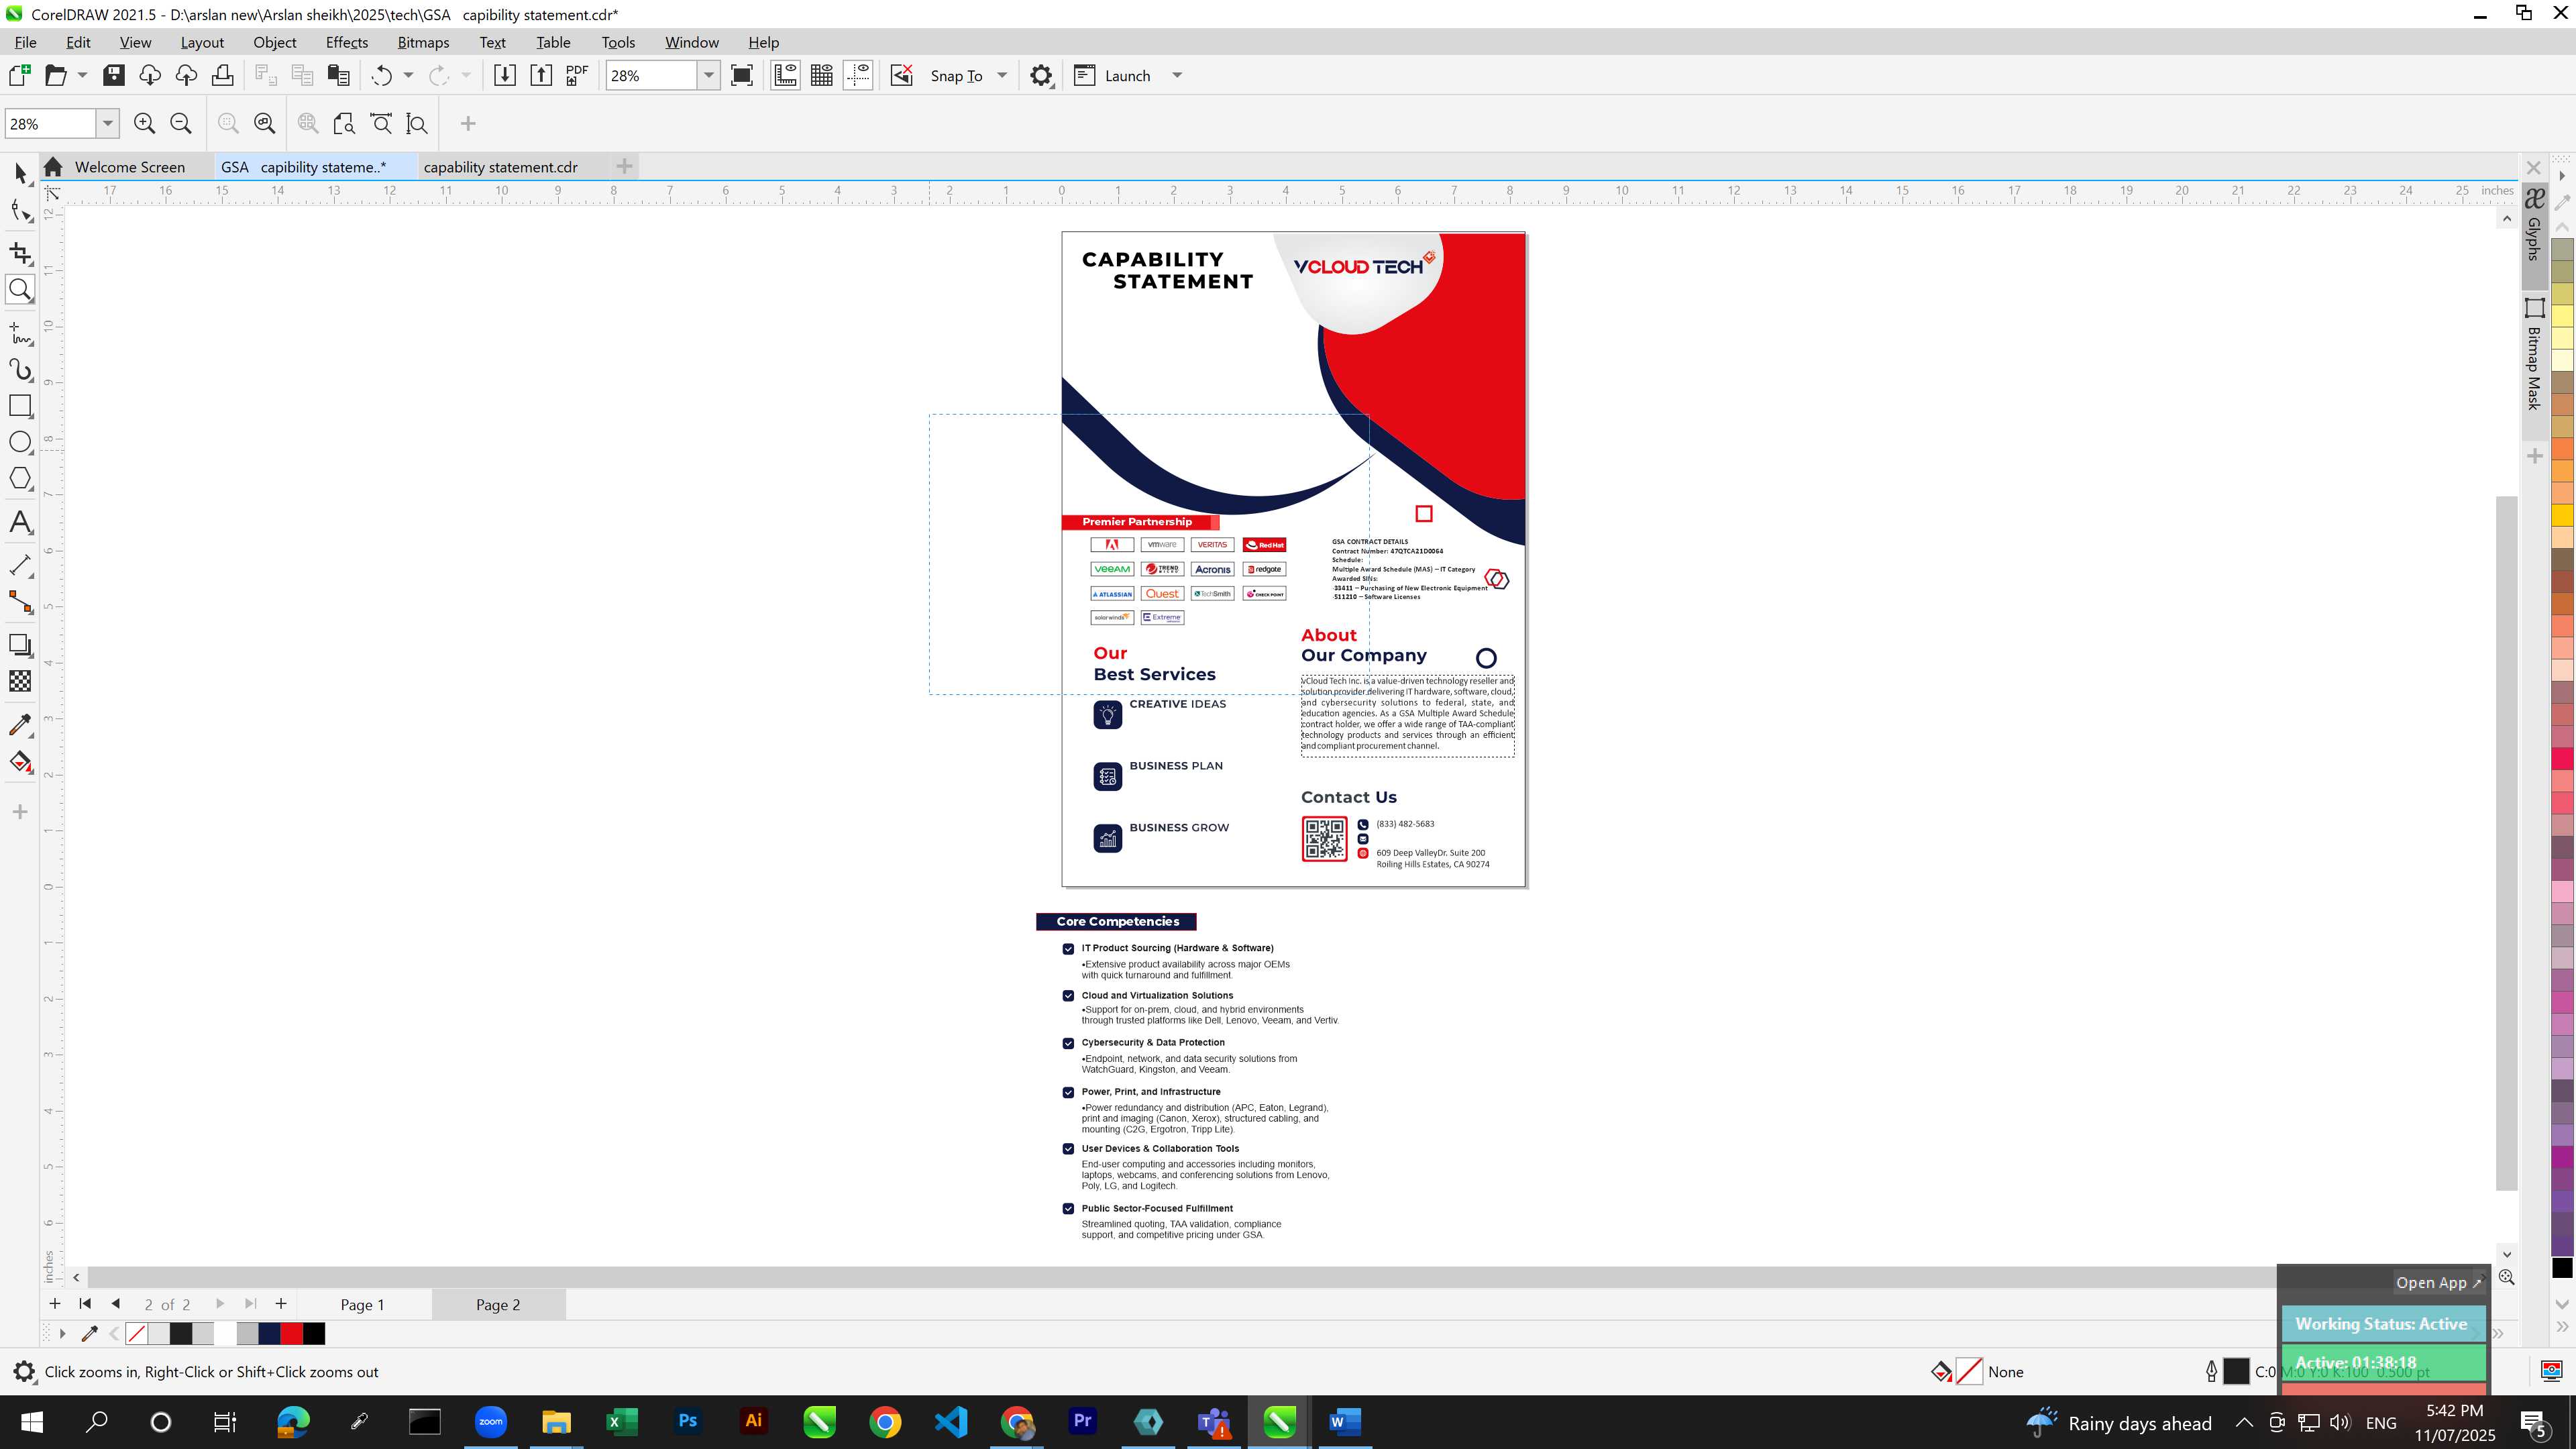Click the Export icon

pyautogui.click(x=541, y=76)
